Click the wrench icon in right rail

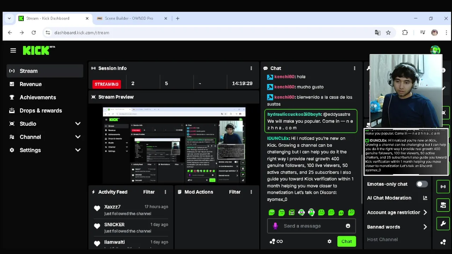[443, 223]
